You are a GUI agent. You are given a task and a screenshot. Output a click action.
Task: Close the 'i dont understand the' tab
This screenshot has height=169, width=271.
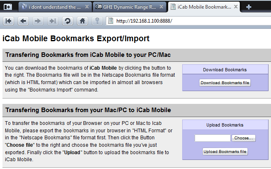coord(87,7)
